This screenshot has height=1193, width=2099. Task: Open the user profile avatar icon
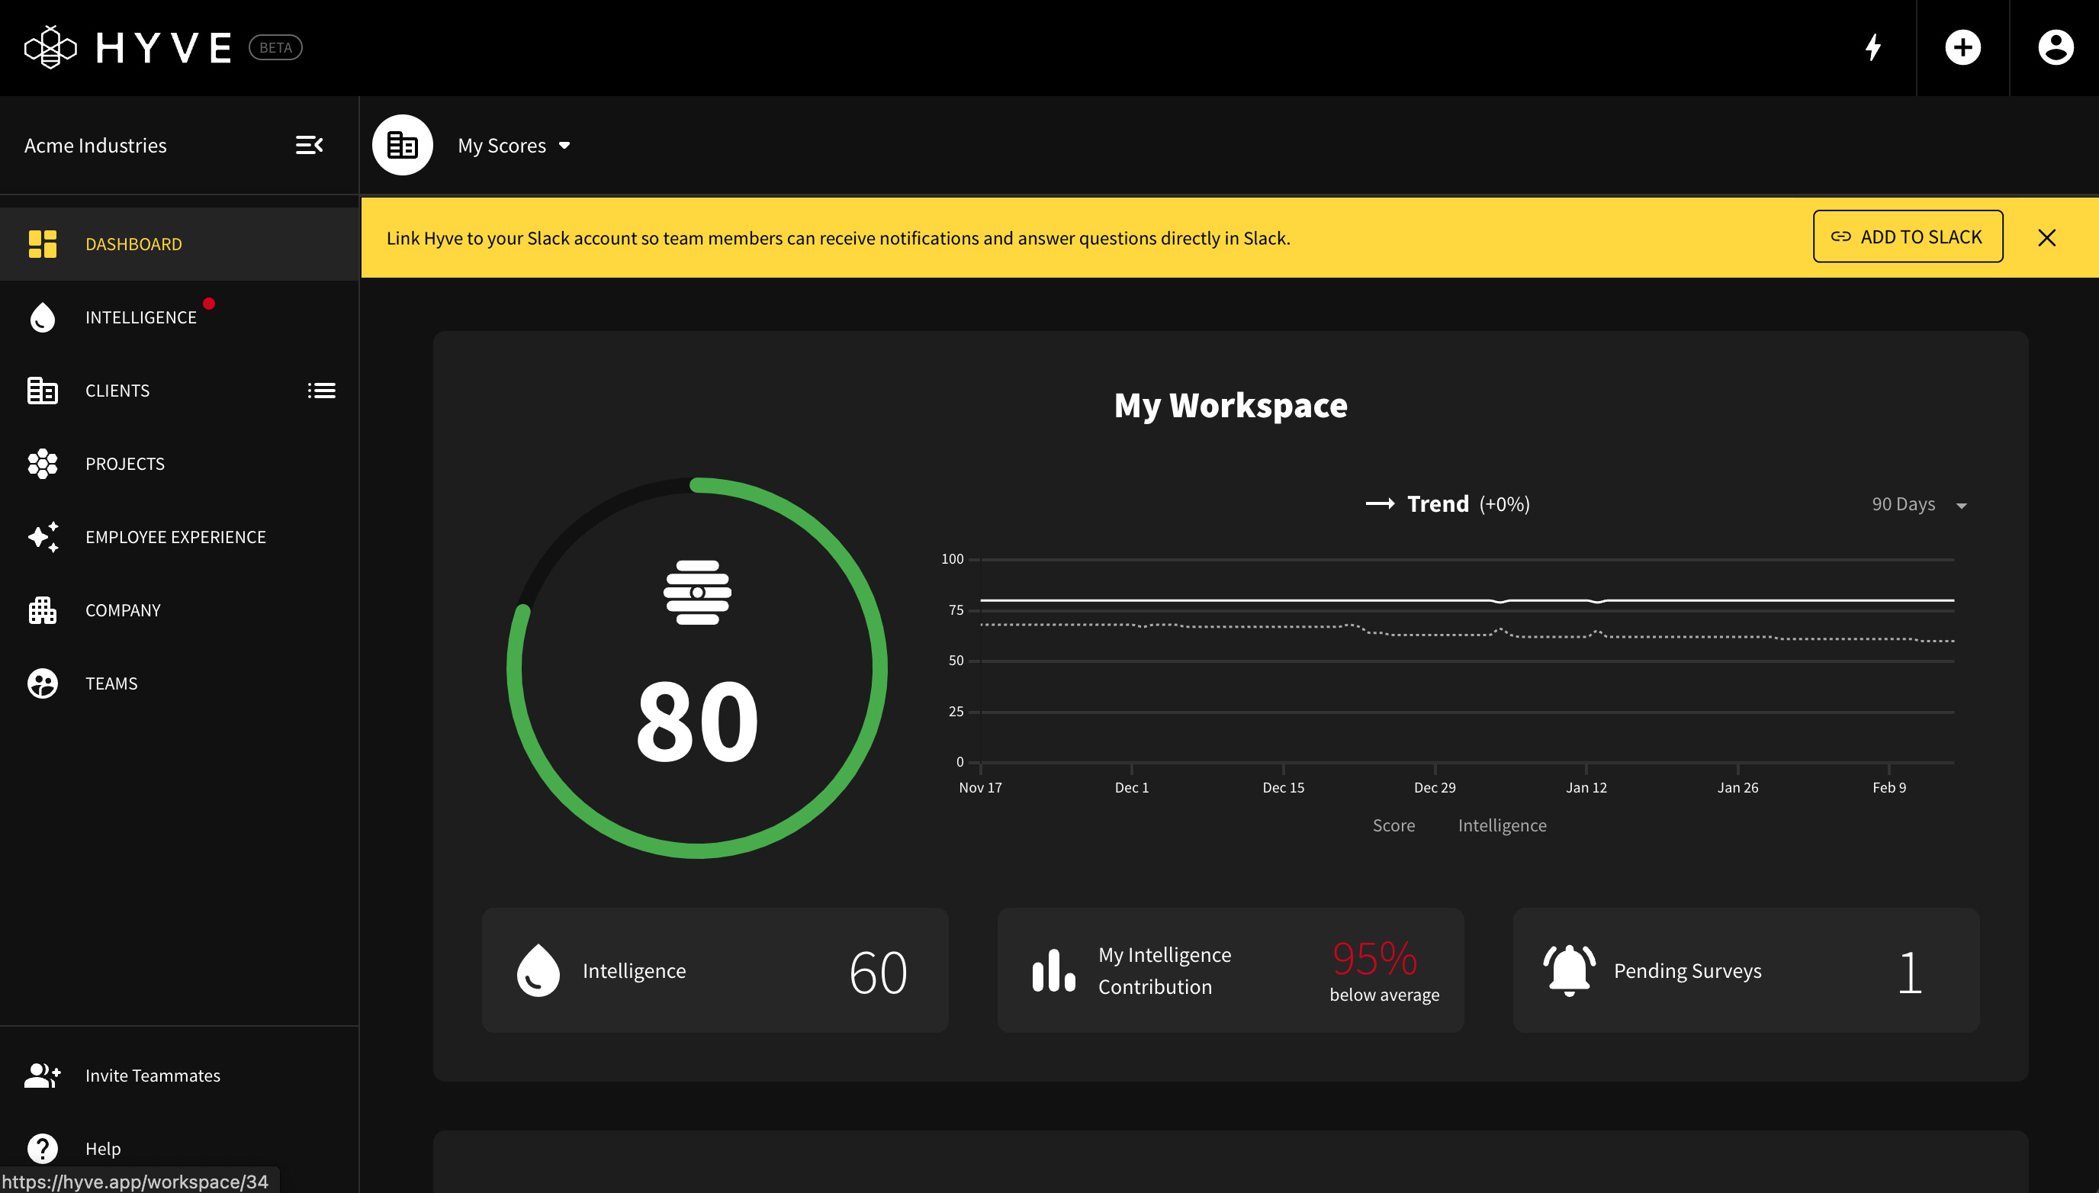pos(2056,47)
